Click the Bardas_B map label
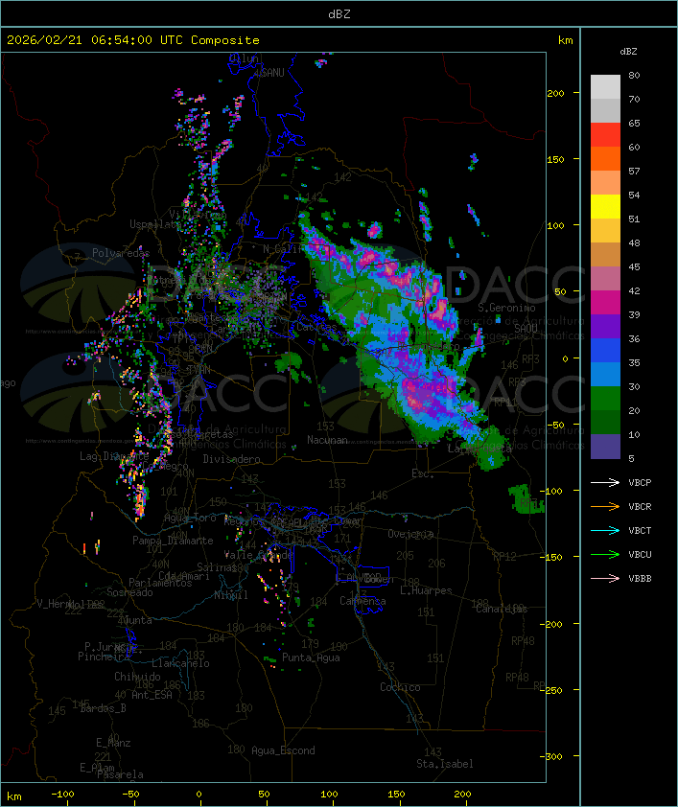This screenshot has width=678, height=807. tap(104, 708)
